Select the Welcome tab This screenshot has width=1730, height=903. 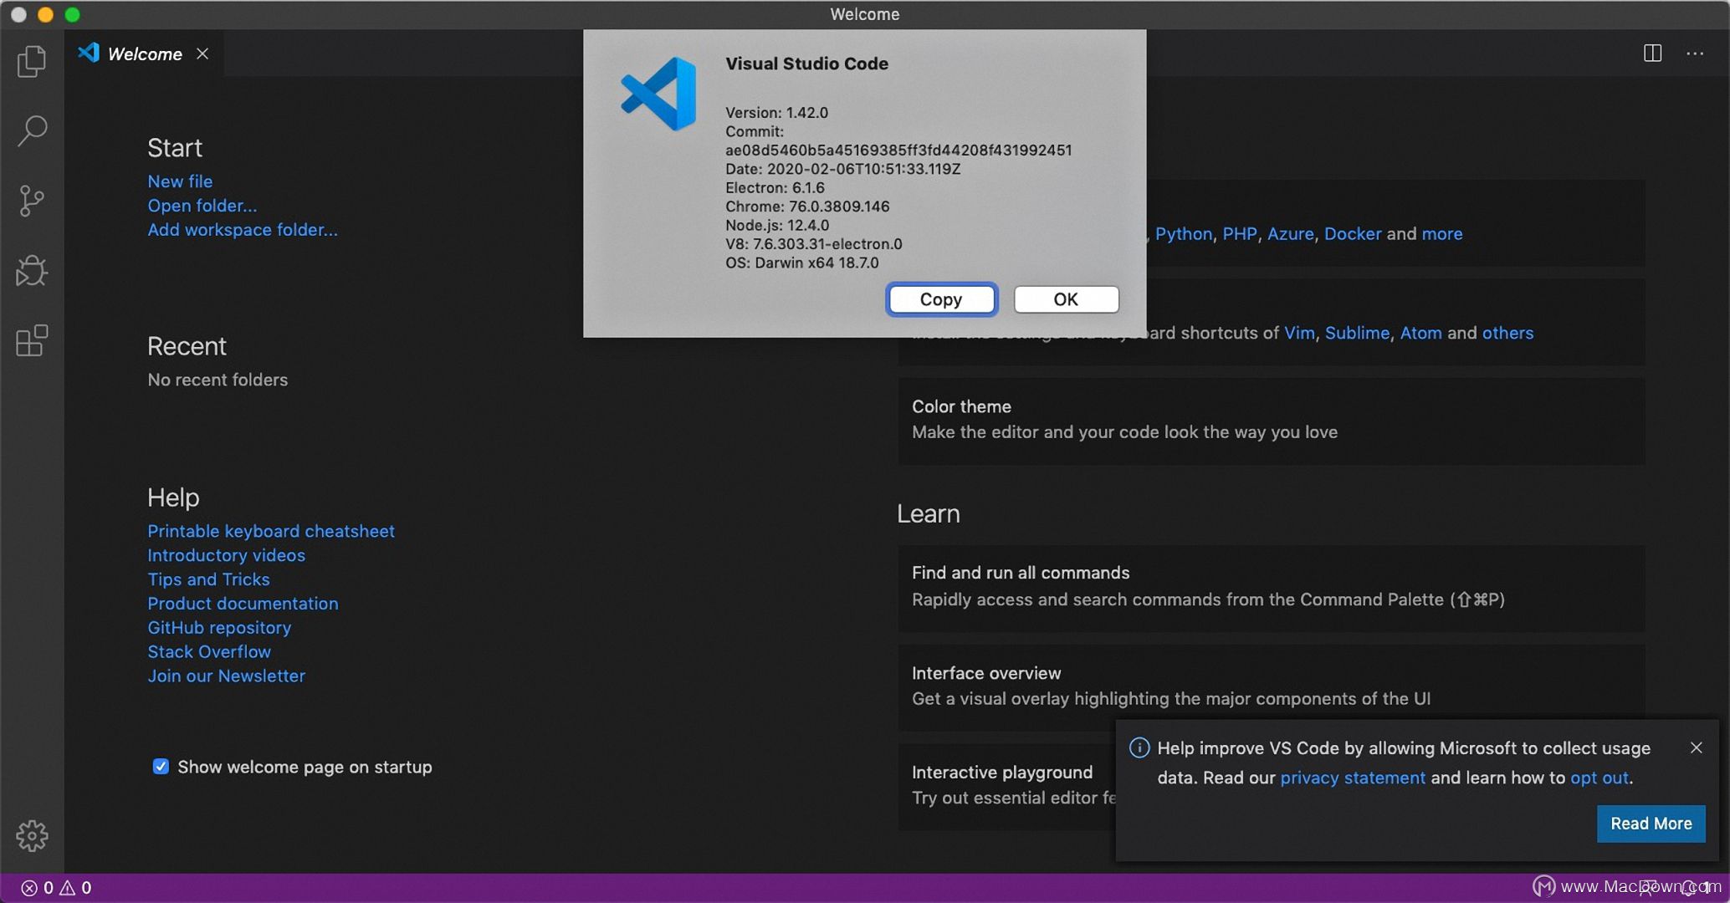click(x=144, y=54)
